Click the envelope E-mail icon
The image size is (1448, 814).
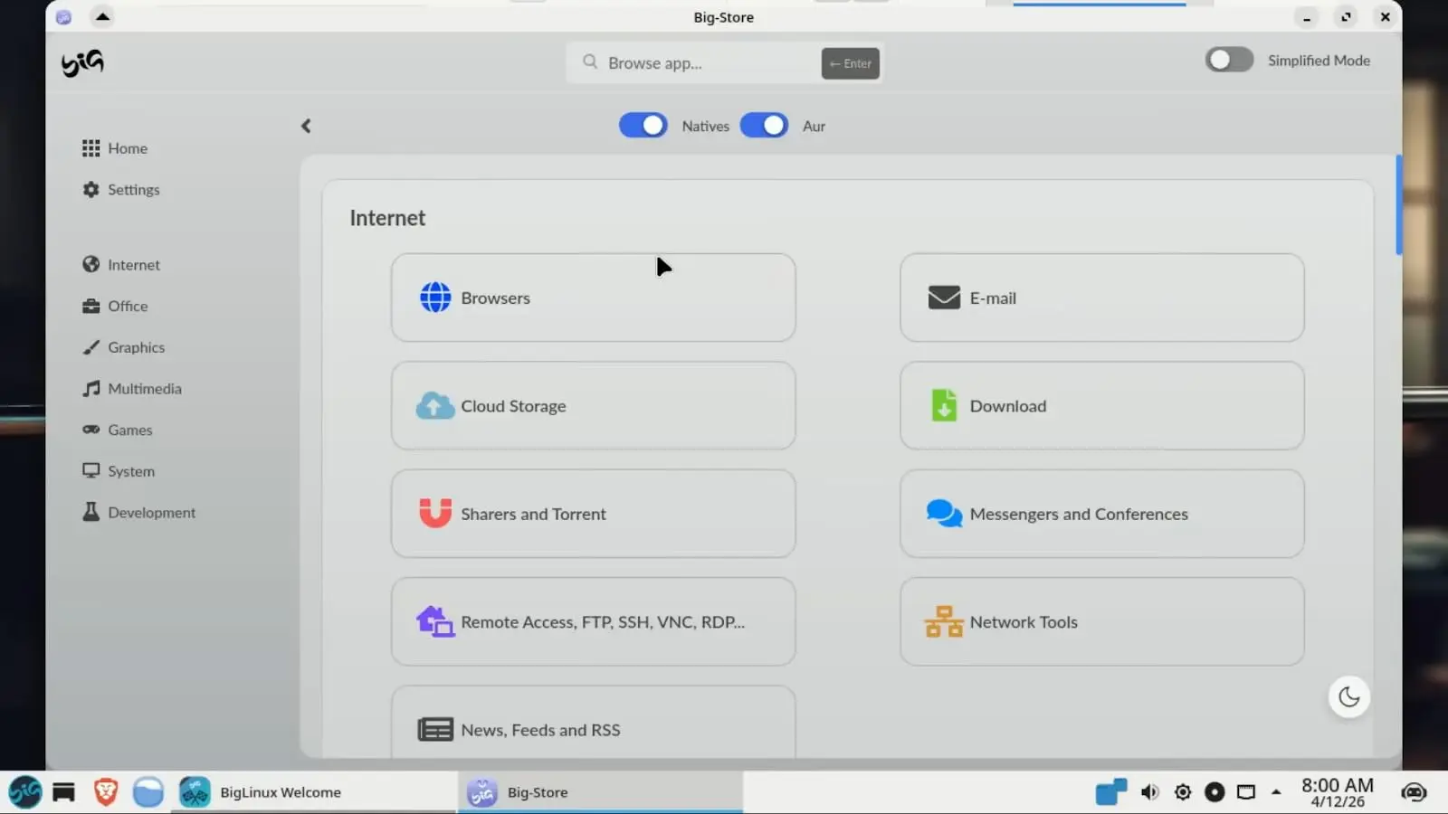point(944,298)
